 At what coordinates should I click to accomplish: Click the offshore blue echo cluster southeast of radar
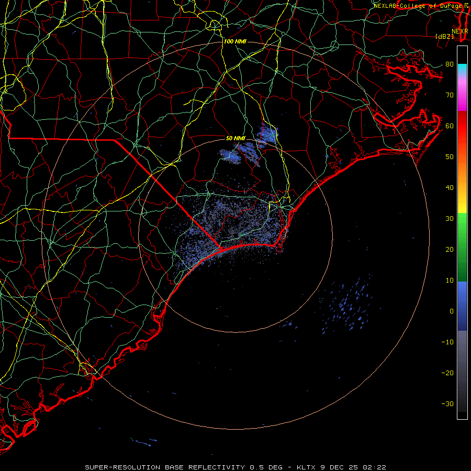click(346, 304)
